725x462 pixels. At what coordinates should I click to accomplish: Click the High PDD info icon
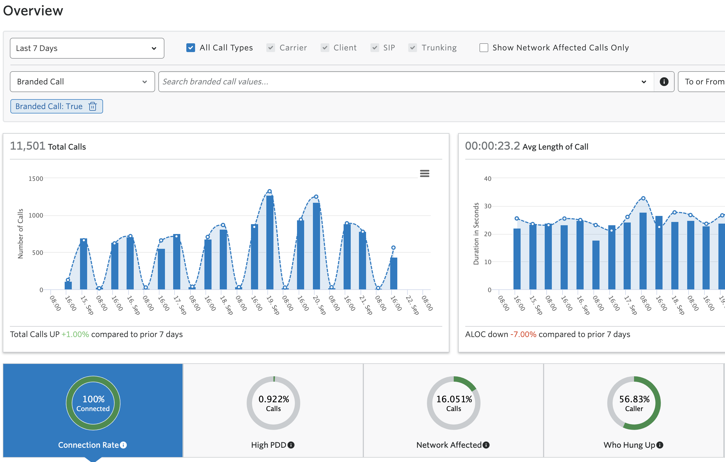291,445
